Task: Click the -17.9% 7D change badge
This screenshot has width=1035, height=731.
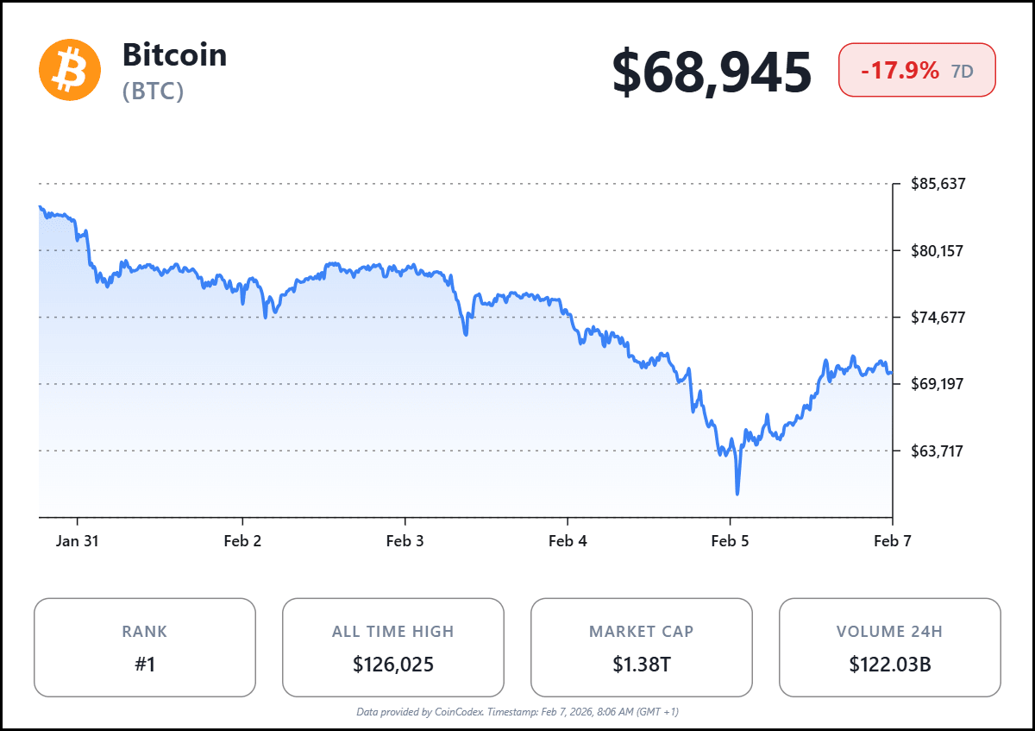Action: pyautogui.click(x=917, y=71)
